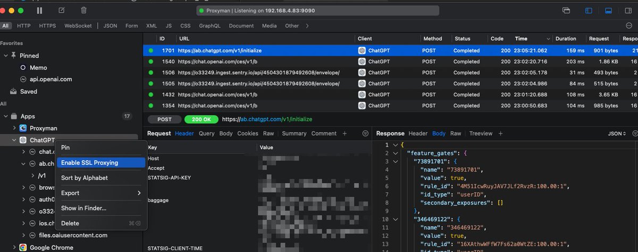
Task: Expand the Proxyman app tree node
Action: pyautogui.click(x=15, y=128)
